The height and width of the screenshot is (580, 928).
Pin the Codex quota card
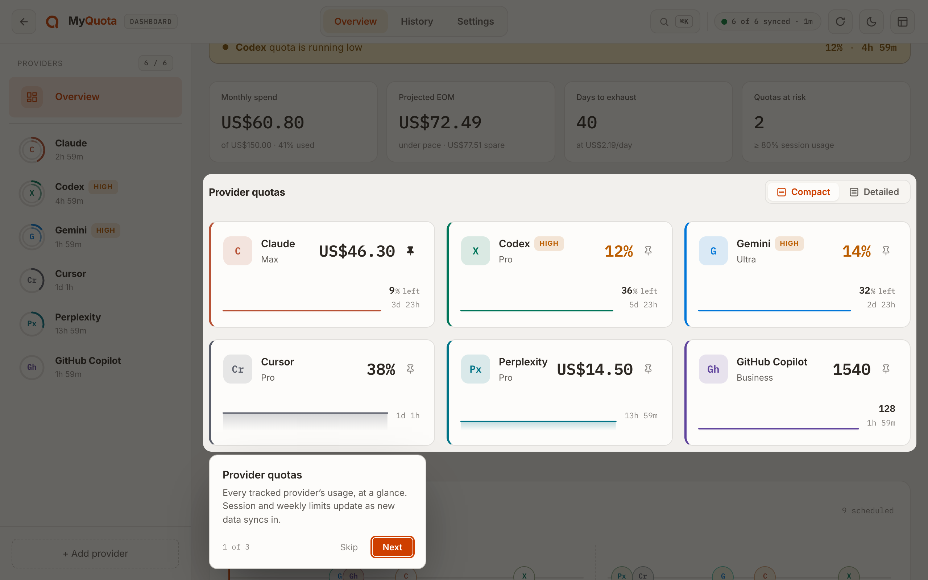(648, 251)
